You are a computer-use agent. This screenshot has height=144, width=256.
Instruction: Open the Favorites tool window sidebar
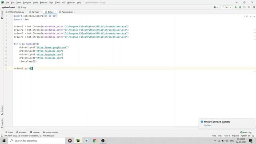click(x=2, y=123)
